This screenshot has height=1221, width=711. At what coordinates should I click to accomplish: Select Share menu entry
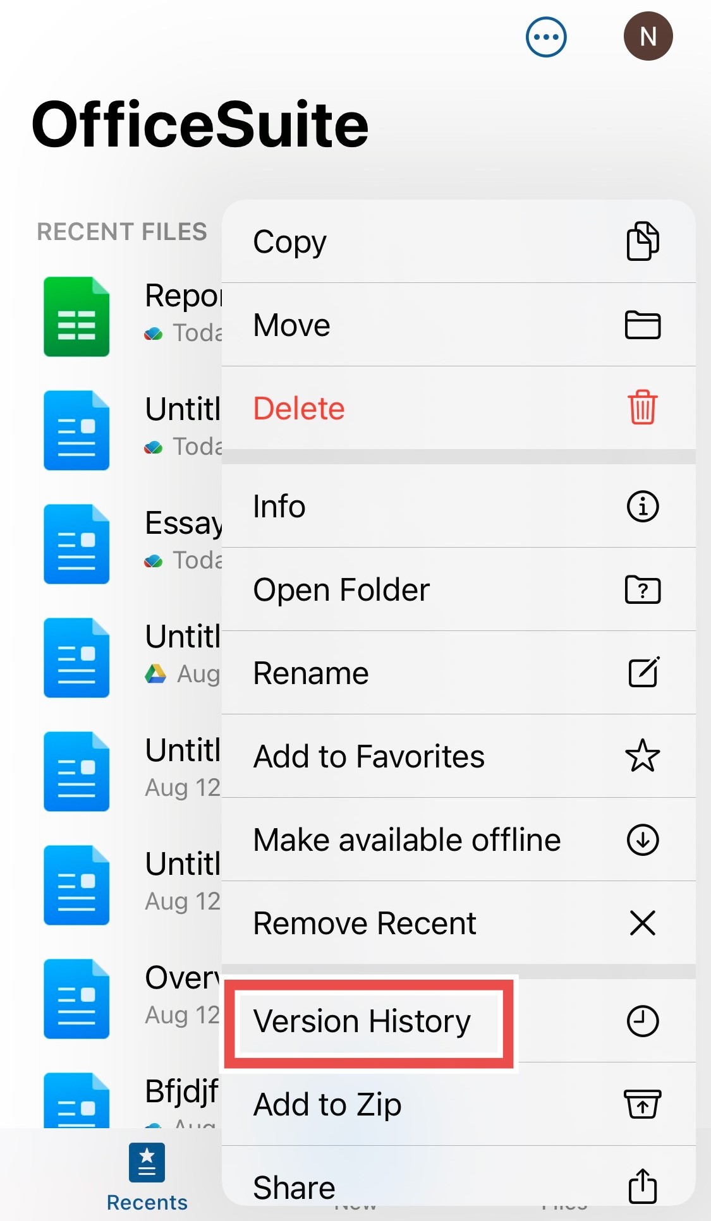459,1176
